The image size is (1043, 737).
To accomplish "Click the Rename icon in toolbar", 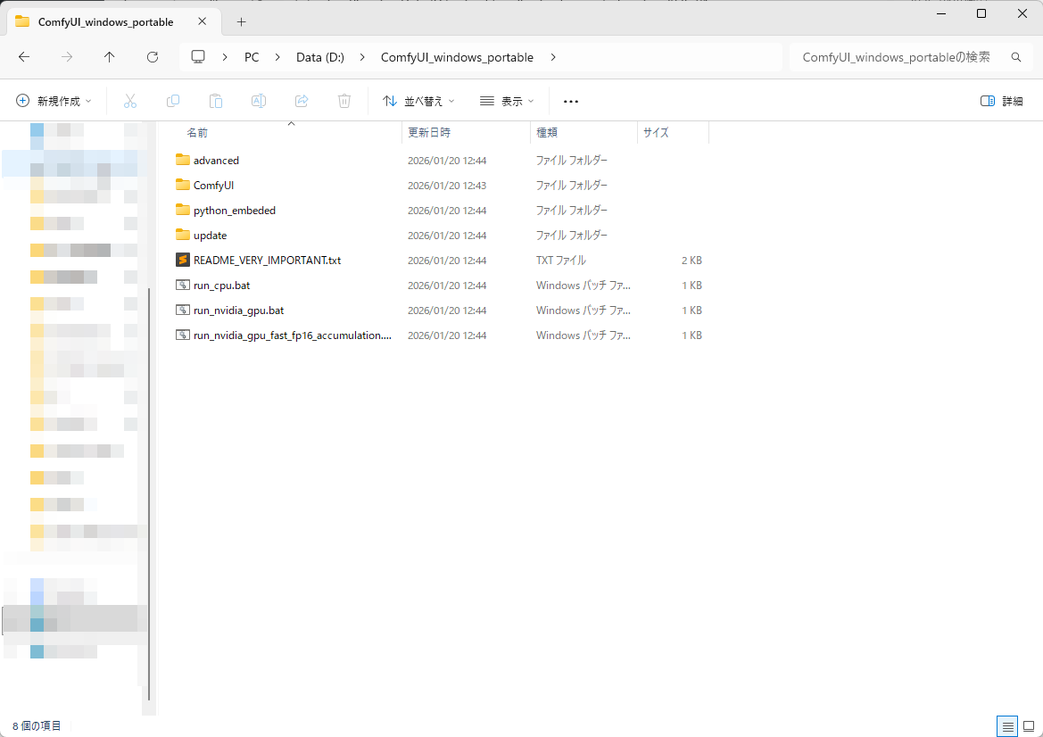I will pyautogui.click(x=258, y=101).
